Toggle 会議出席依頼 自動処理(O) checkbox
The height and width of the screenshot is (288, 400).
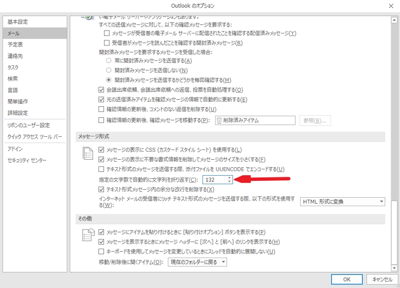point(101,90)
